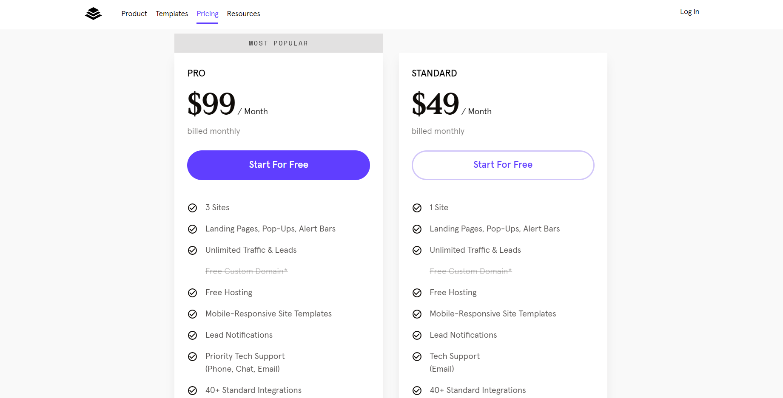The width and height of the screenshot is (783, 398).
Task: Click "Start For Free" on the Pro plan
Action: (x=278, y=165)
